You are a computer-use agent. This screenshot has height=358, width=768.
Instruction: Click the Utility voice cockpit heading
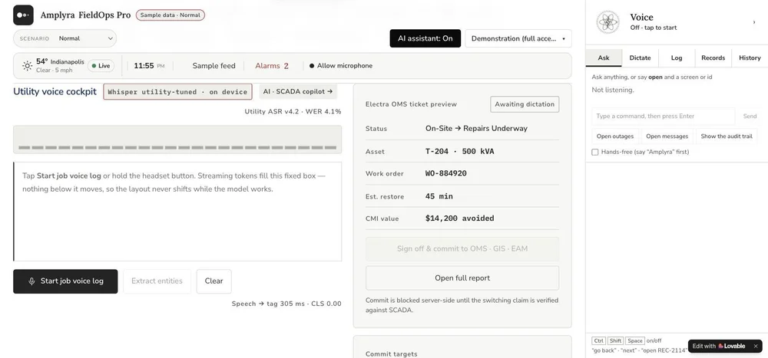coord(55,91)
